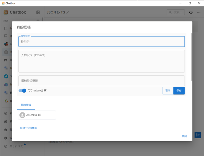Focus the 搭档名称 name input field
Viewport: 204px width, 156px height.
[101, 42]
